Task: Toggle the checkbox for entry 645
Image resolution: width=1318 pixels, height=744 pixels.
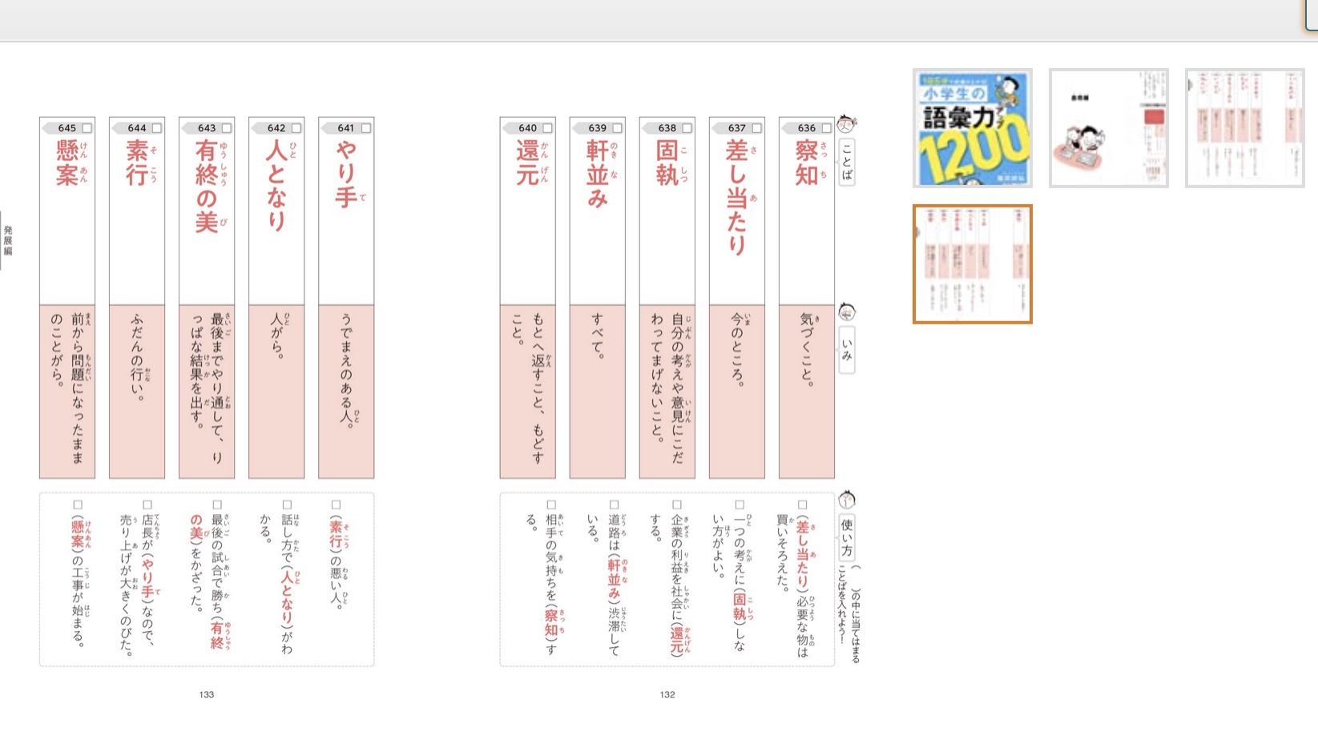Action: point(87,128)
